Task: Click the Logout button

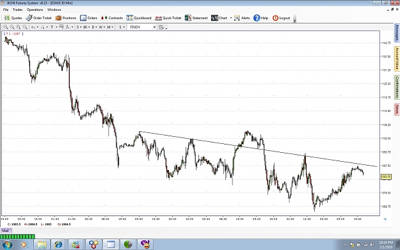Action: point(281,18)
